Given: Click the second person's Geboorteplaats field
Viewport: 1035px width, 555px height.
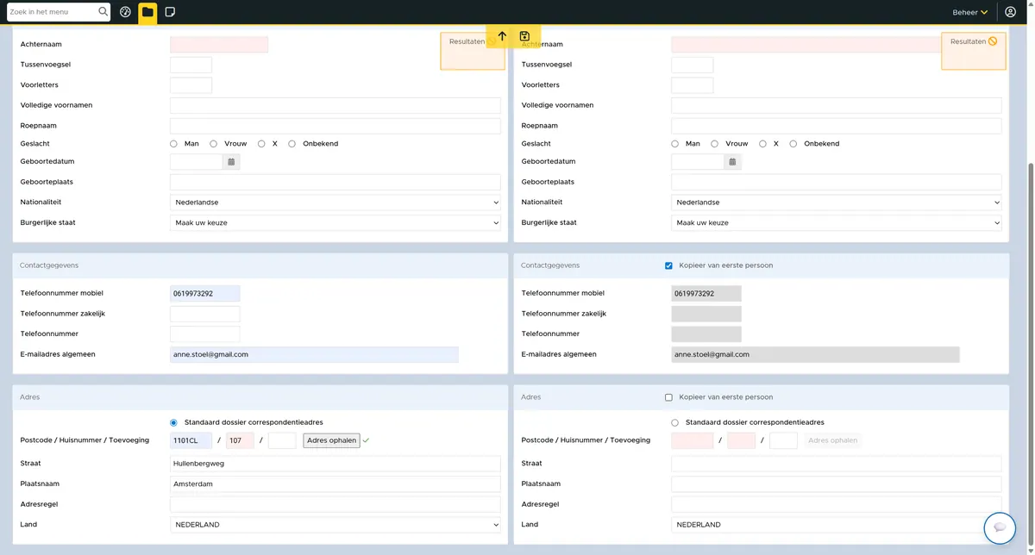Looking at the screenshot, I should coord(837,182).
